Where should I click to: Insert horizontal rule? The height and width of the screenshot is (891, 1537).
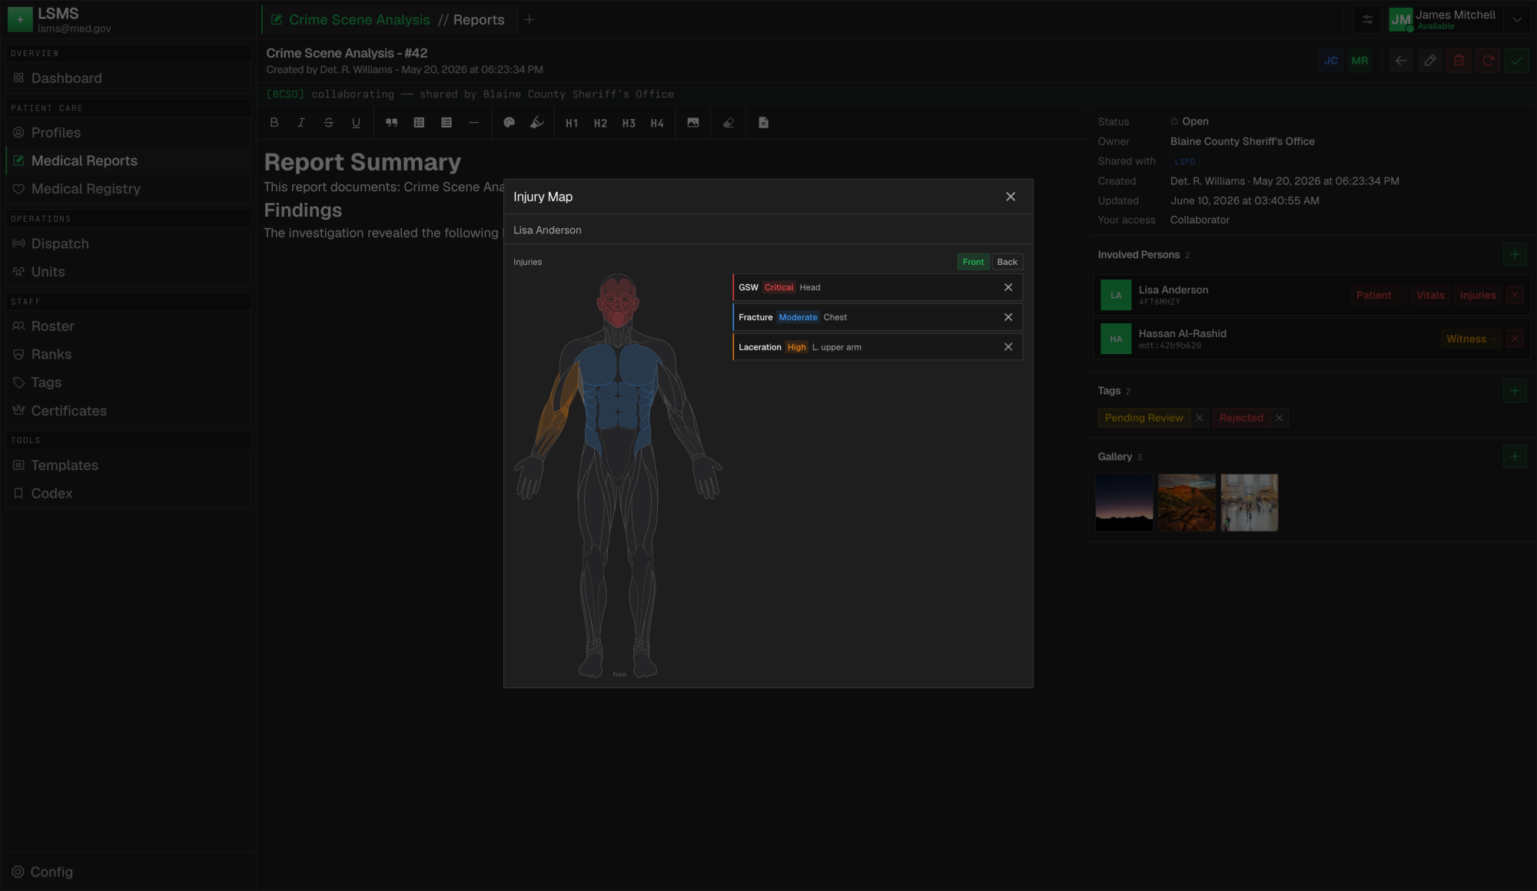click(x=473, y=123)
